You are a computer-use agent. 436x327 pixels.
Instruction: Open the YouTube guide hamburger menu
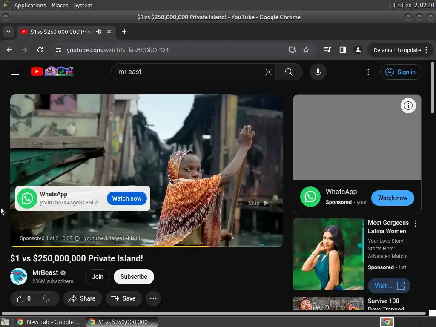15,72
